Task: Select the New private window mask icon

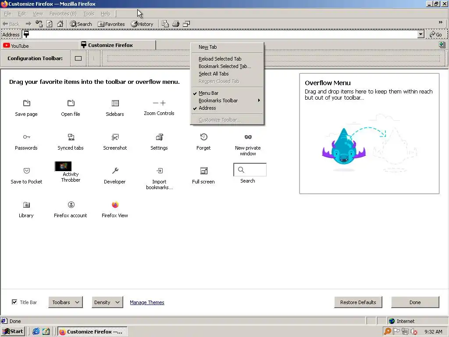Action: point(248,137)
